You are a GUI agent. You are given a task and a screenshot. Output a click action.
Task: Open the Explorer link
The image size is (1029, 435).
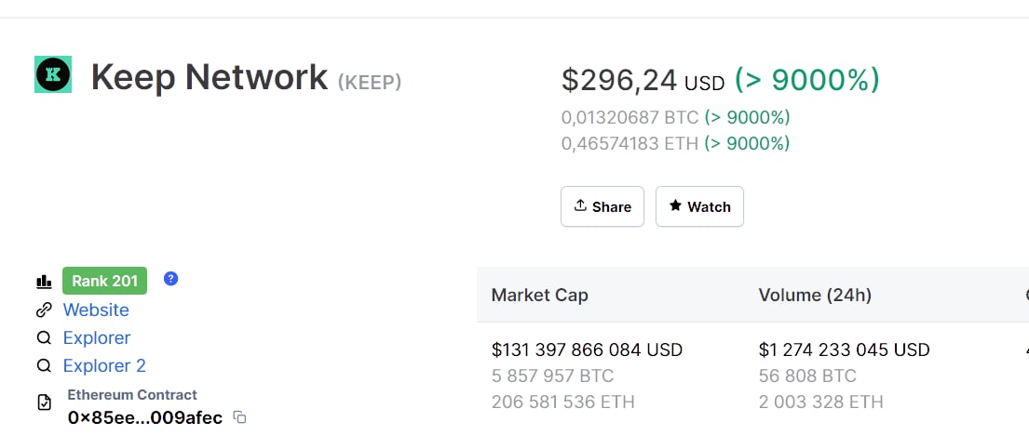[97, 338]
